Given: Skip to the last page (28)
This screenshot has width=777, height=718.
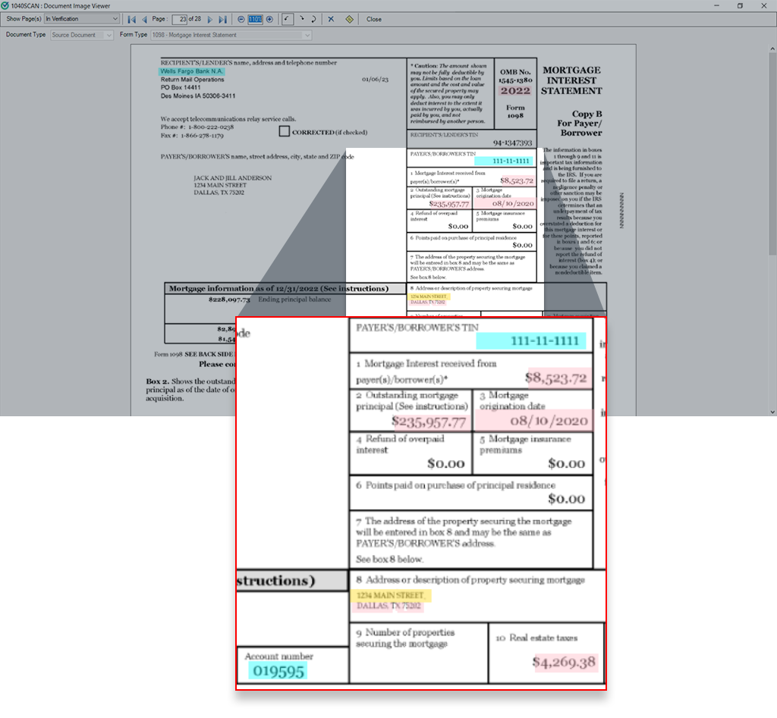Looking at the screenshot, I should [x=223, y=19].
